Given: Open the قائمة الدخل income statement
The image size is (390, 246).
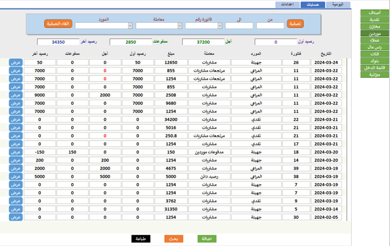Looking at the screenshot, I should click(375, 68).
